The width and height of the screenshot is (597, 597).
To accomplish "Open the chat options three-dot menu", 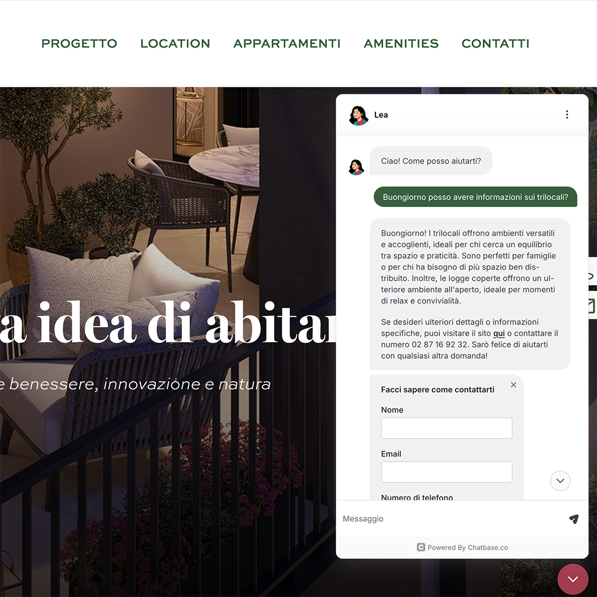I will coord(567,114).
